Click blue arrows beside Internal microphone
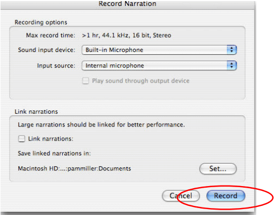The width and height of the screenshot is (274, 215). 232,65
